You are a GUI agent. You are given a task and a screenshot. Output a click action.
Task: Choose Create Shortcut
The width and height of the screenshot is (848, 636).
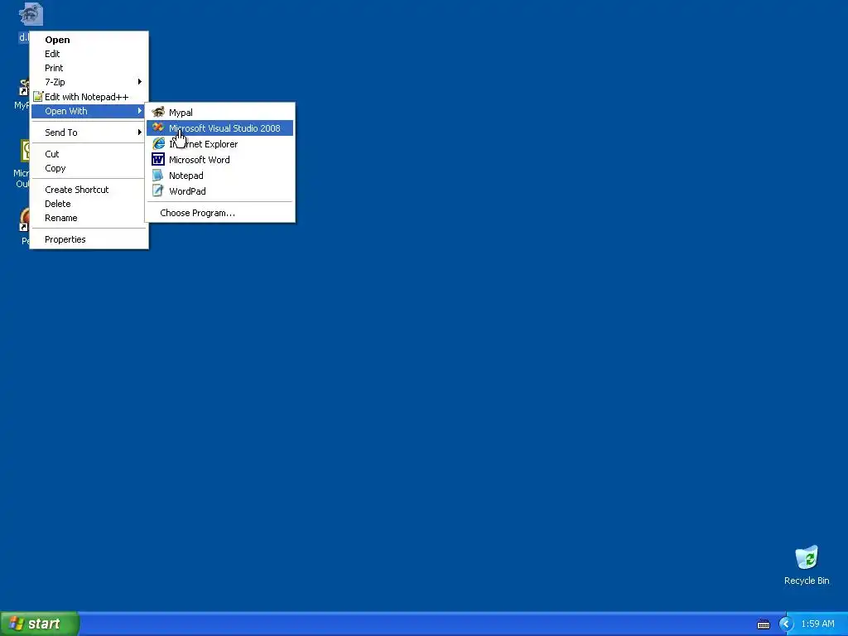89,190
